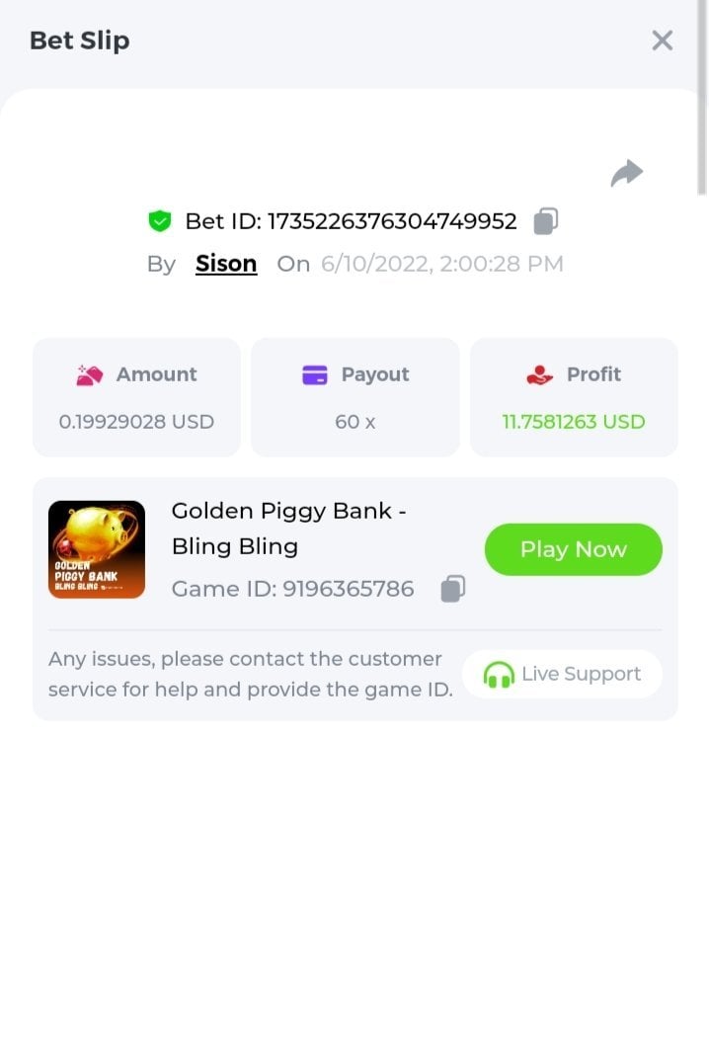The height and width of the screenshot is (1064, 709).
Task: Click the purple Payout card icon
Action: [x=315, y=374]
